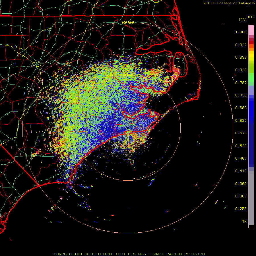Click the [CC] units label
The width and height of the screenshot is (256, 256).
[243, 20]
